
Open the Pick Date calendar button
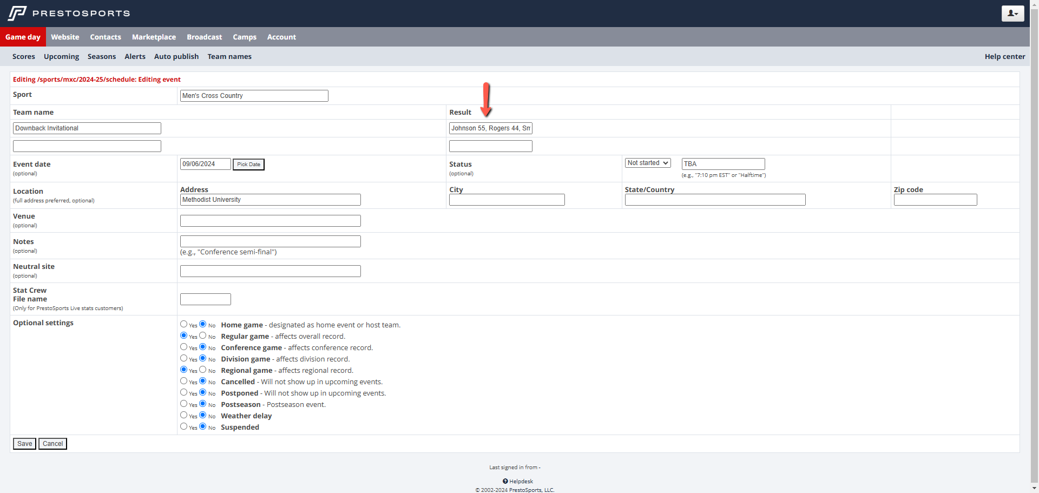[x=248, y=165]
